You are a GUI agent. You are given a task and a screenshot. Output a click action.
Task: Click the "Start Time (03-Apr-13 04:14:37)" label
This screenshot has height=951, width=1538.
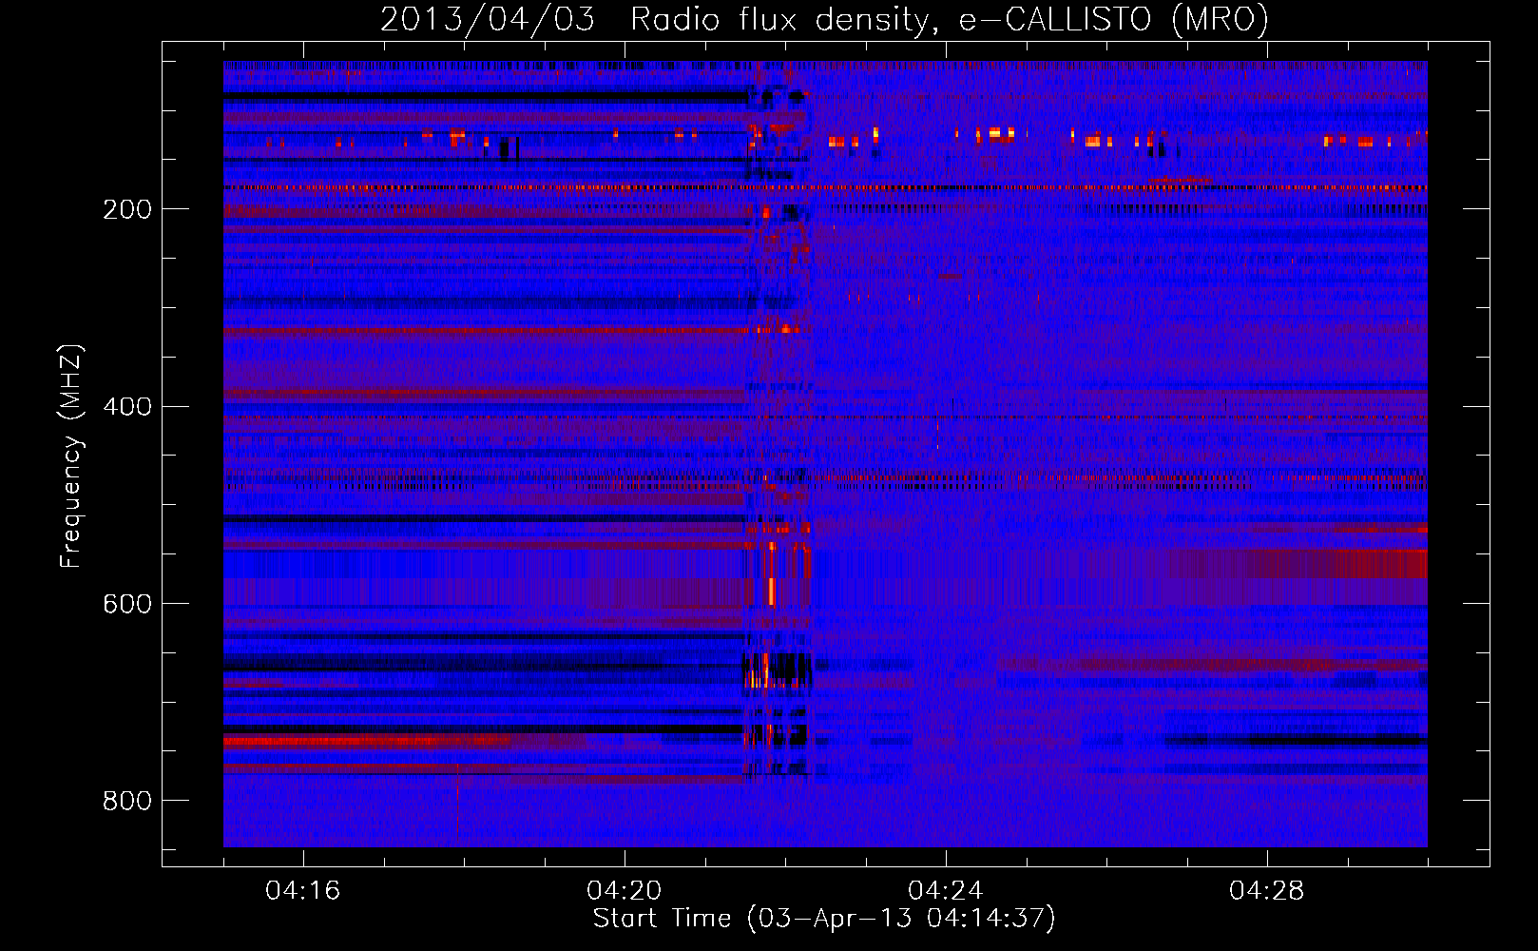tap(824, 919)
